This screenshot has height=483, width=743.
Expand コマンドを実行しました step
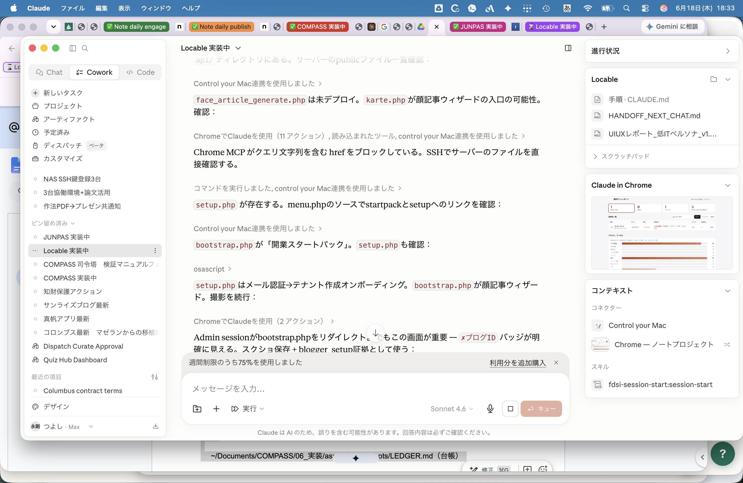[x=297, y=188]
